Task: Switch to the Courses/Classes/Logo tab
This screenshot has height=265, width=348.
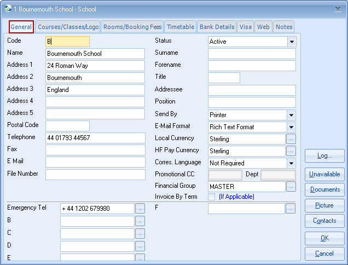Action: 68,27
